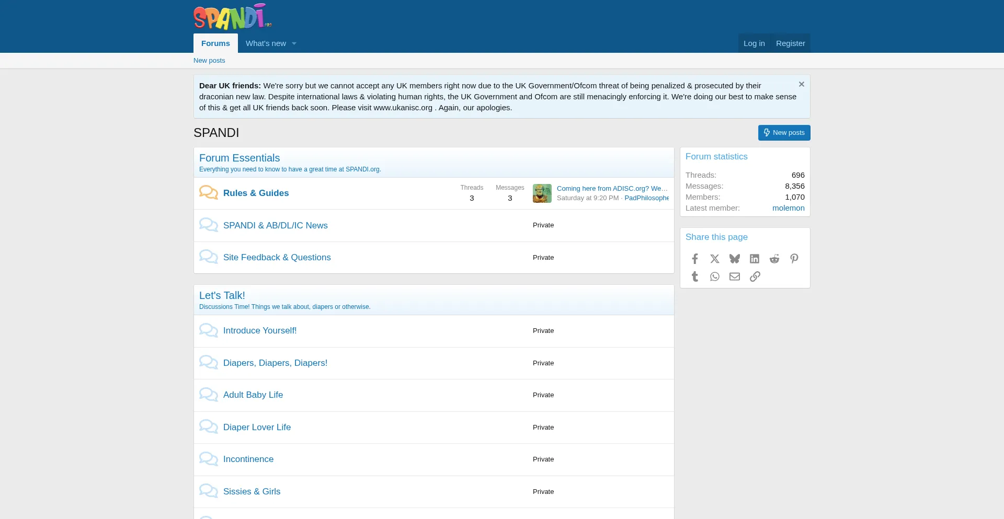
Task: Click Diapers, Diapers, Diapers! forum icon
Action: (x=209, y=363)
